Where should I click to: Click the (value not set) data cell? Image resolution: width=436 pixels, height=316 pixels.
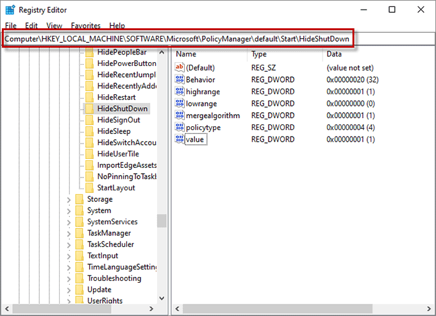tap(350, 68)
